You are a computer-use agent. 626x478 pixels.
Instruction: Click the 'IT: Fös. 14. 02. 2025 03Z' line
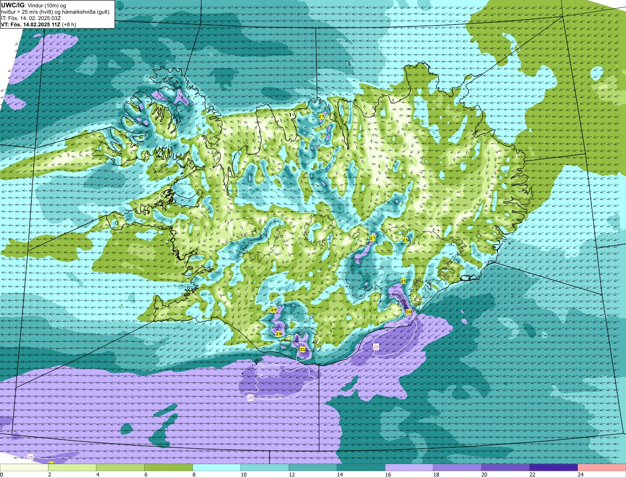click(30, 18)
